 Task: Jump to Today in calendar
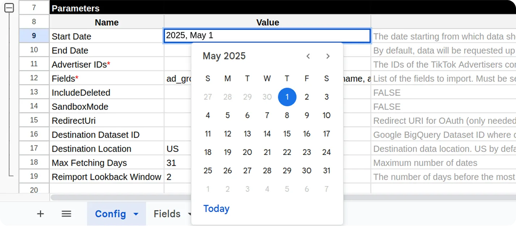tap(216, 209)
